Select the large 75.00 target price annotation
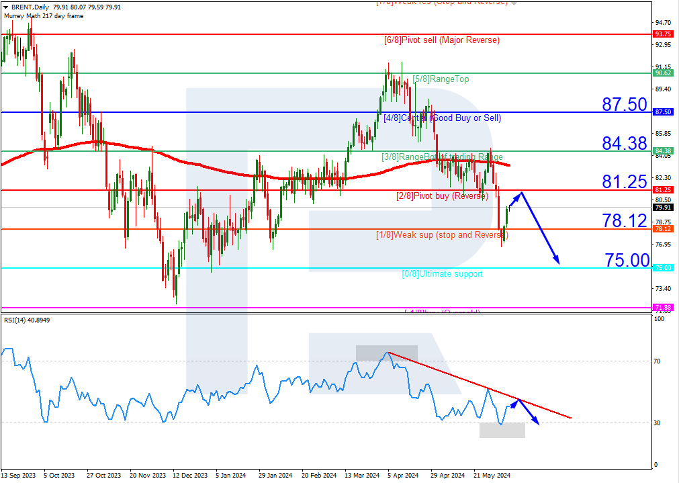 [627, 261]
